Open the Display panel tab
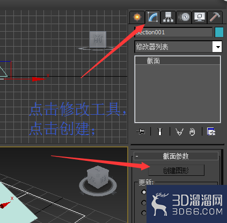Viewport: 227px width, 223px height. [x=199, y=17]
